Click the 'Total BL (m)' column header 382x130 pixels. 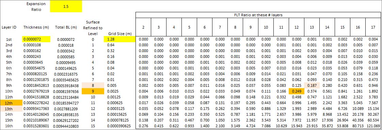tap(66, 28)
